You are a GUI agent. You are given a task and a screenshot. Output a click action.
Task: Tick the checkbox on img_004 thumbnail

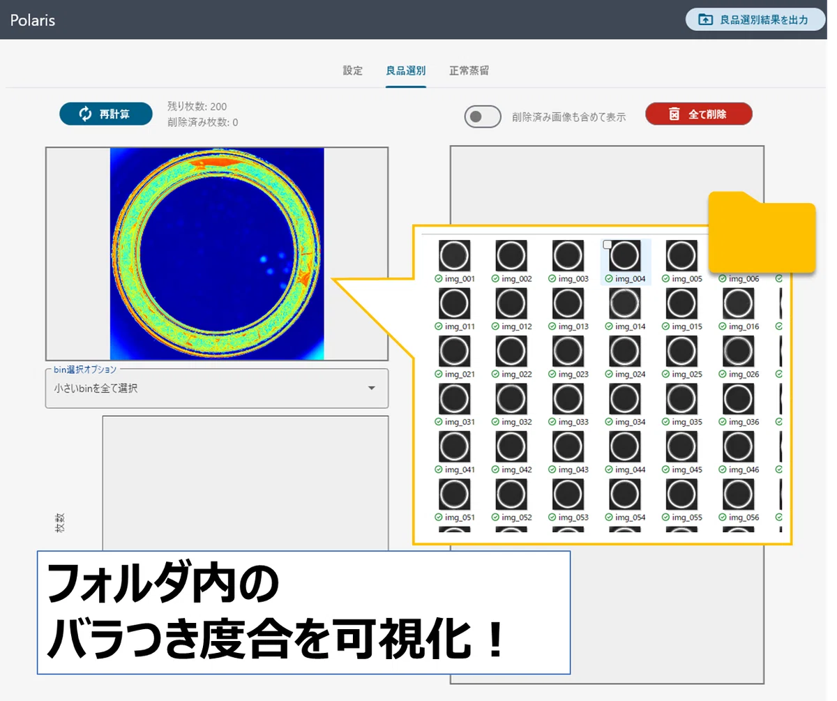pos(608,244)
